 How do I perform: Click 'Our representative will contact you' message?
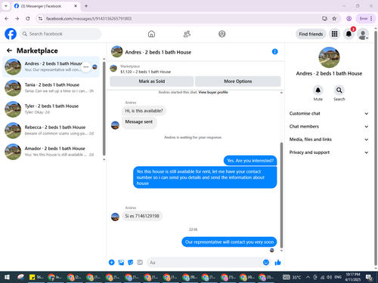click(x=229, y=242)
